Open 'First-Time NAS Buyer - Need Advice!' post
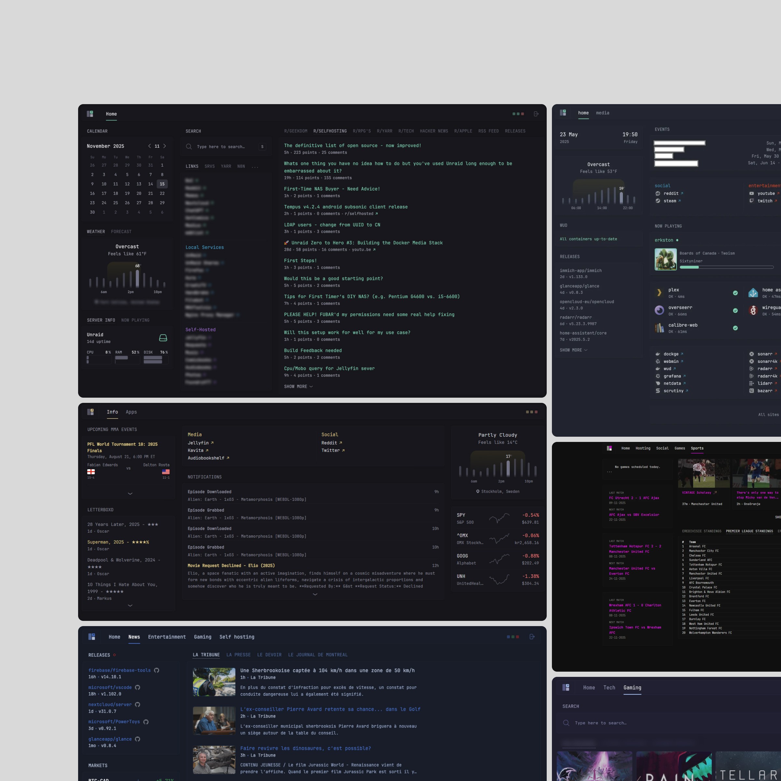Viewport: 781px width, 781px height. pos(332,189)
